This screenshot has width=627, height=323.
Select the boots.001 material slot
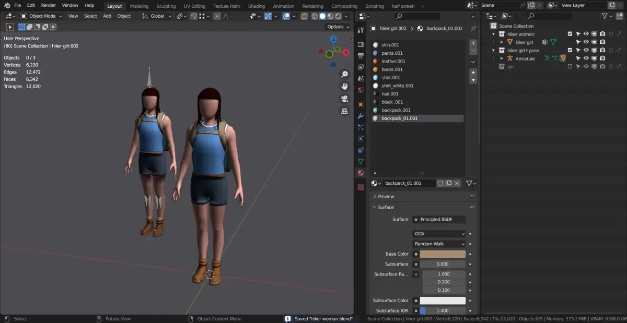coord(417,69)
